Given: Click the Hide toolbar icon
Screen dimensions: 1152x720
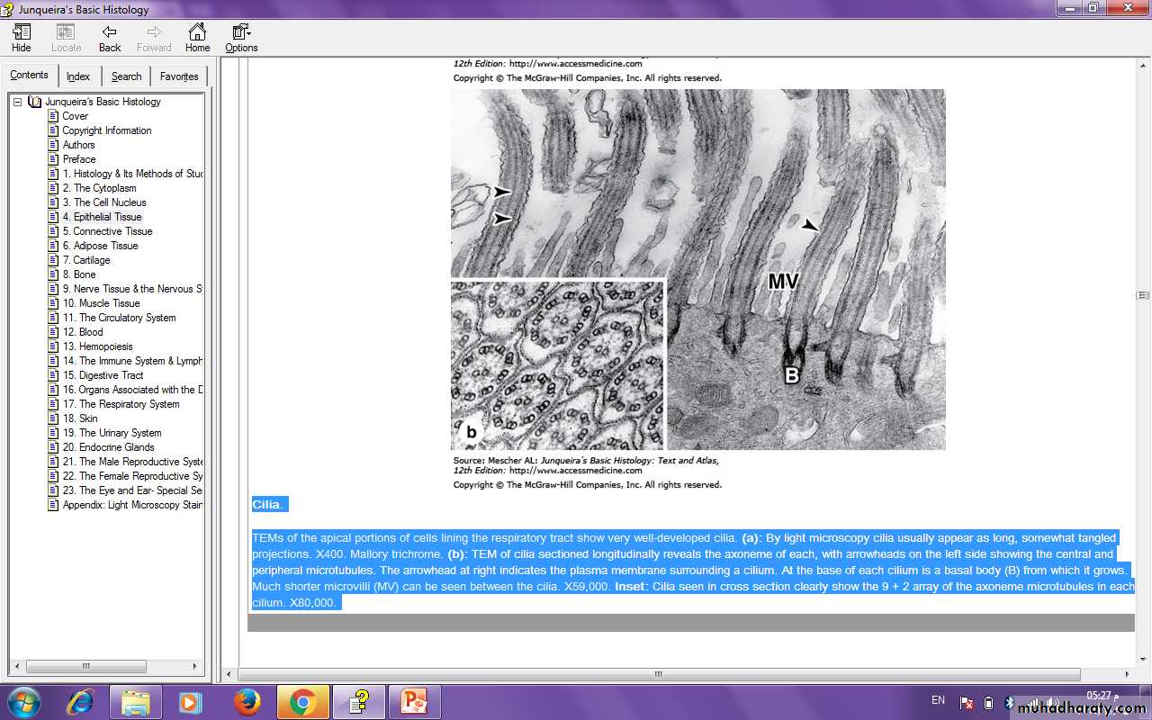Looking at the screenshot, I should point(22,38).
